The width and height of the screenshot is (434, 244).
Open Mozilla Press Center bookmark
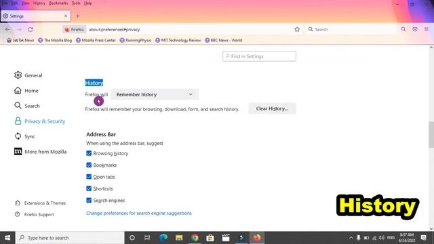pyautogui.click(x=96, y=41)
